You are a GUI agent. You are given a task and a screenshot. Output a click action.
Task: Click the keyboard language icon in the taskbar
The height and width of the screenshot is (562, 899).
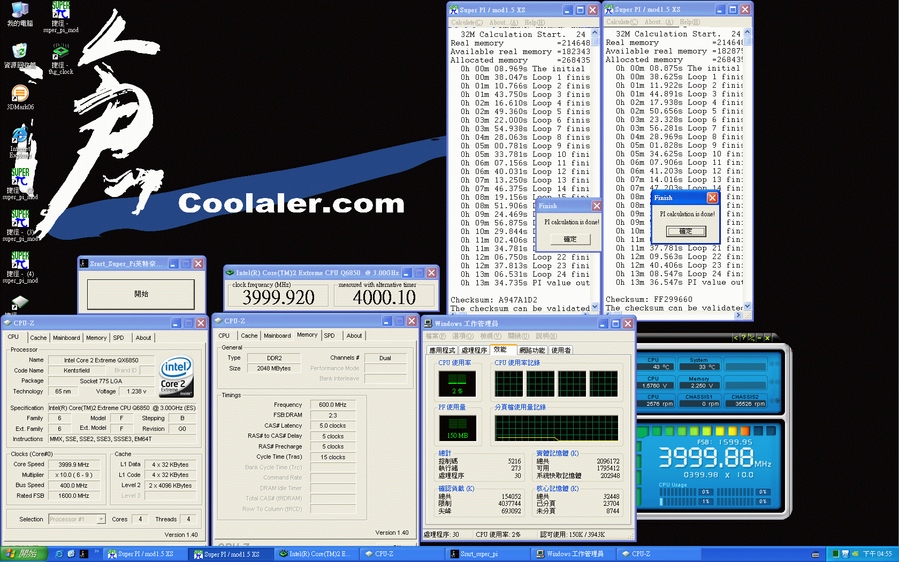(816, 554)
